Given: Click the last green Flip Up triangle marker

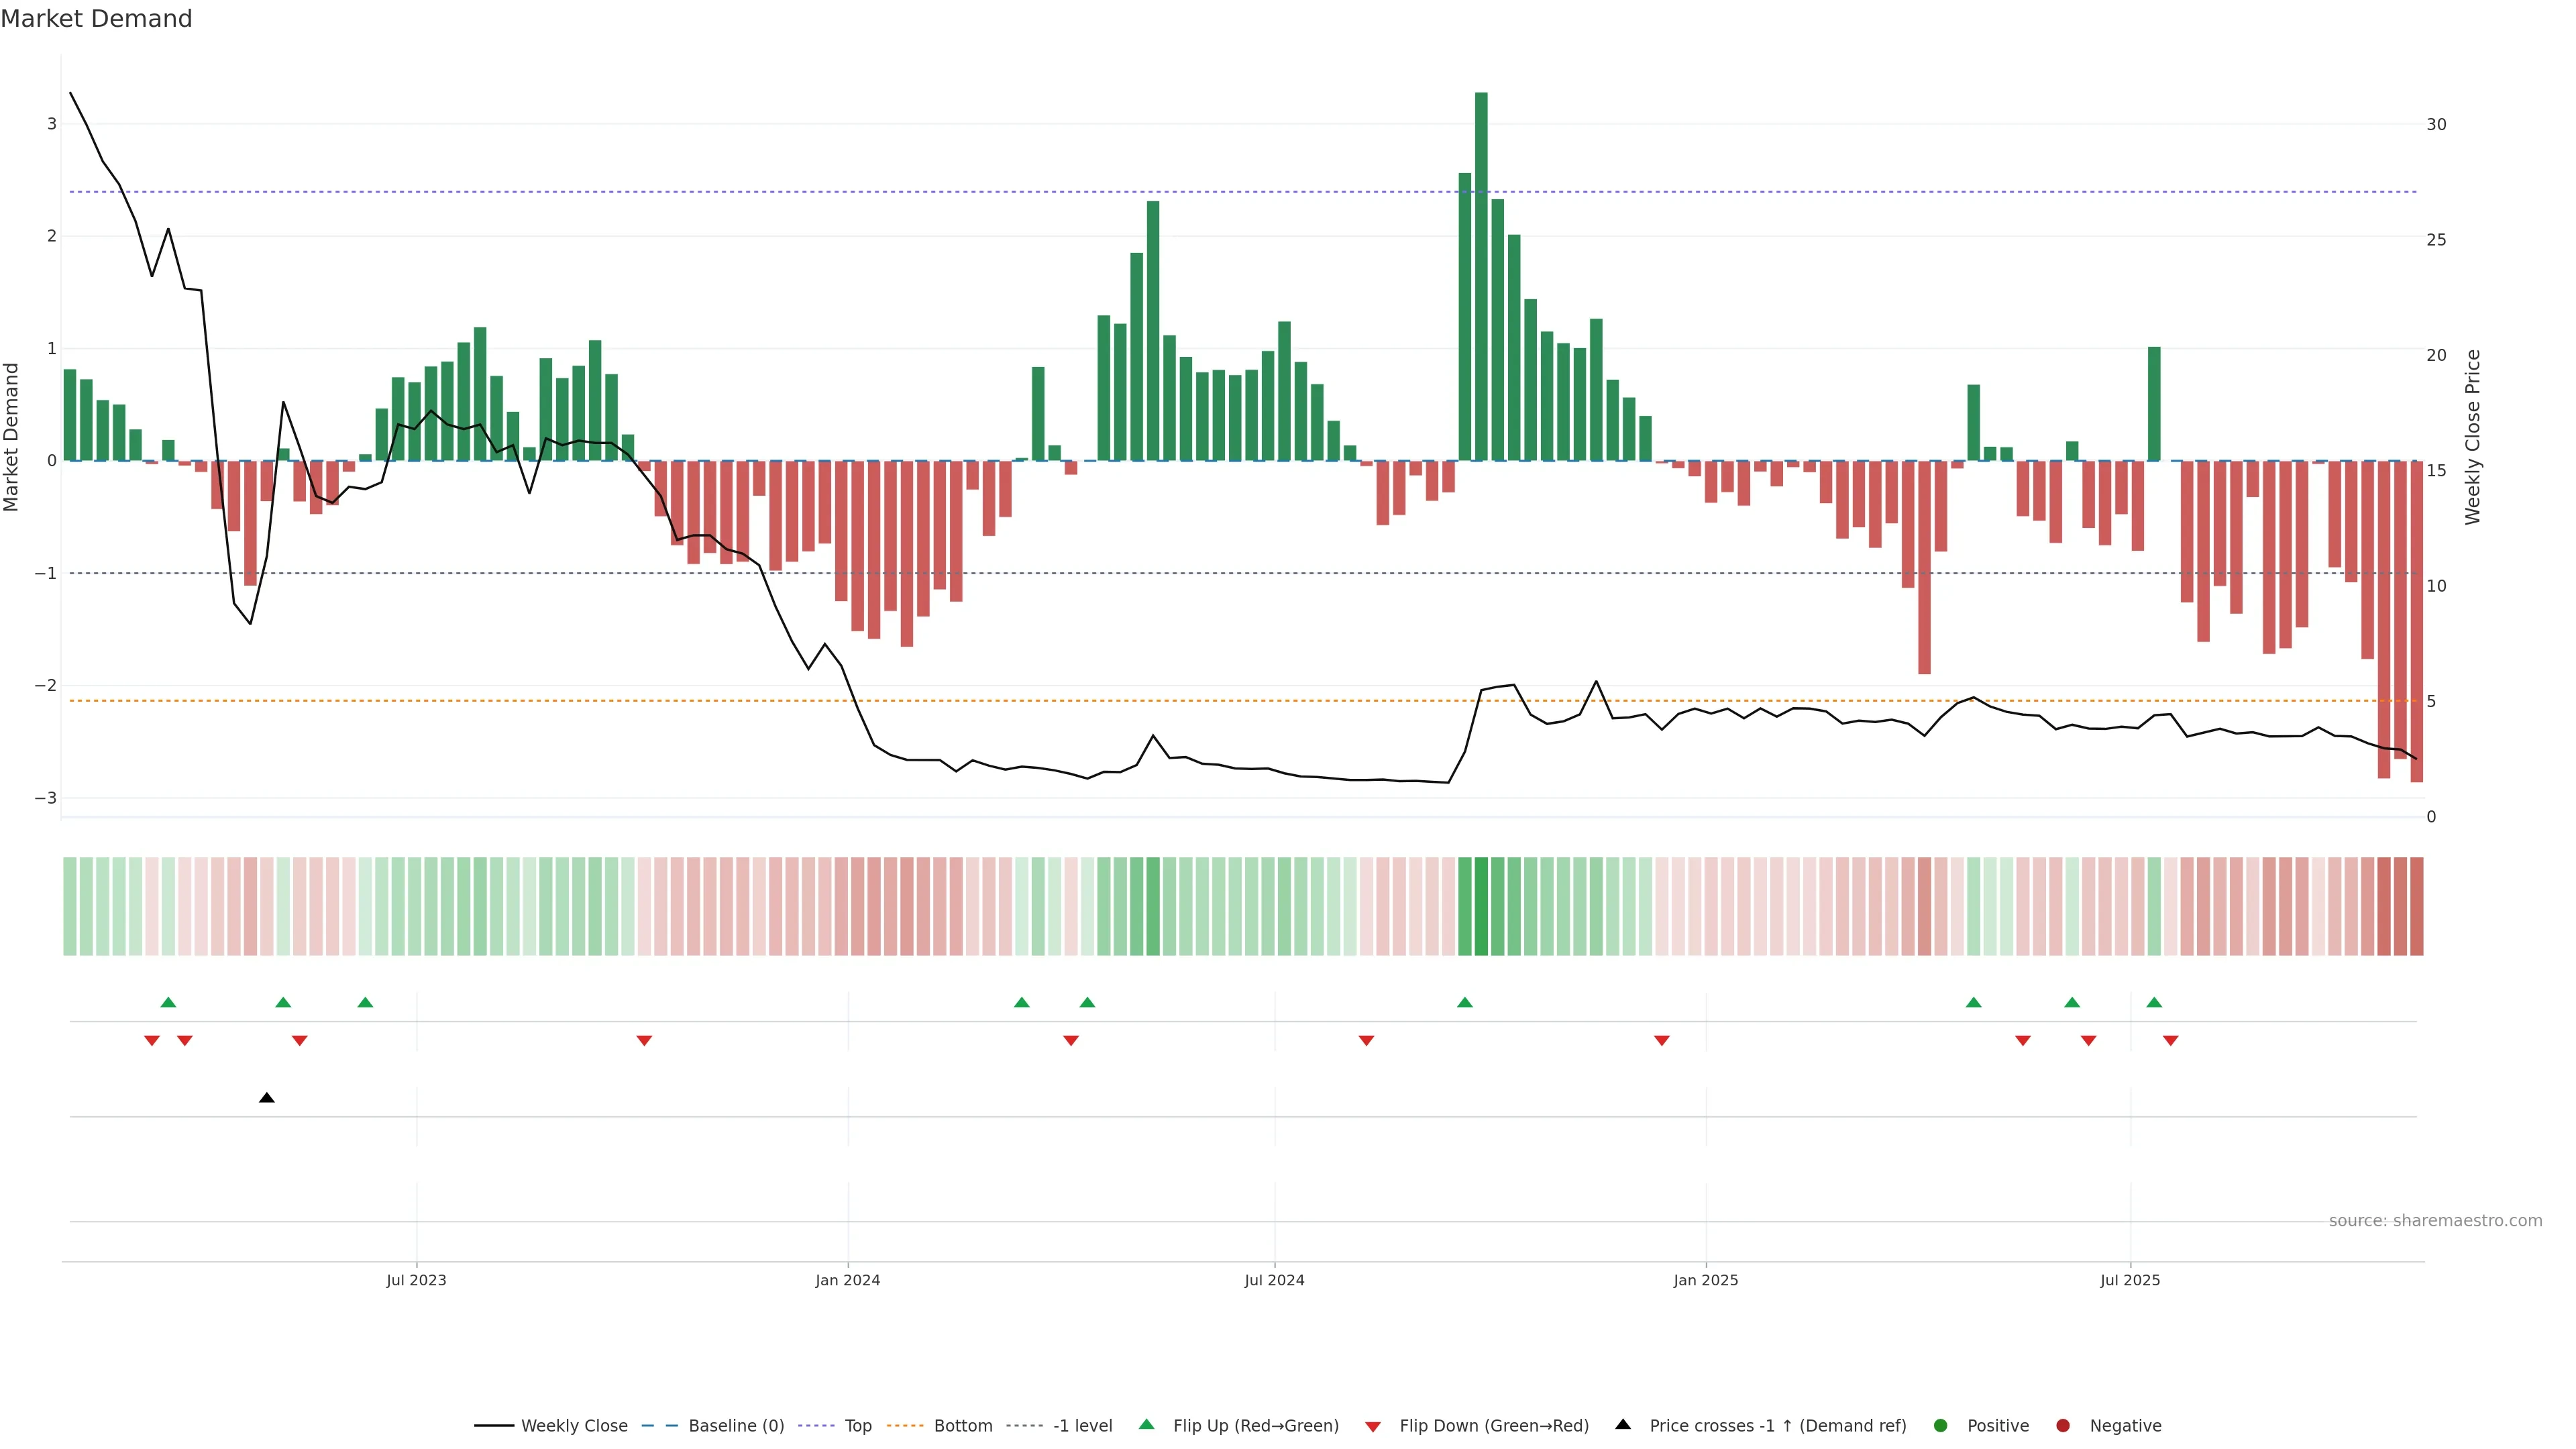Looking at the screenshot, I should pyautogui.click(x=2154, y=1002).
